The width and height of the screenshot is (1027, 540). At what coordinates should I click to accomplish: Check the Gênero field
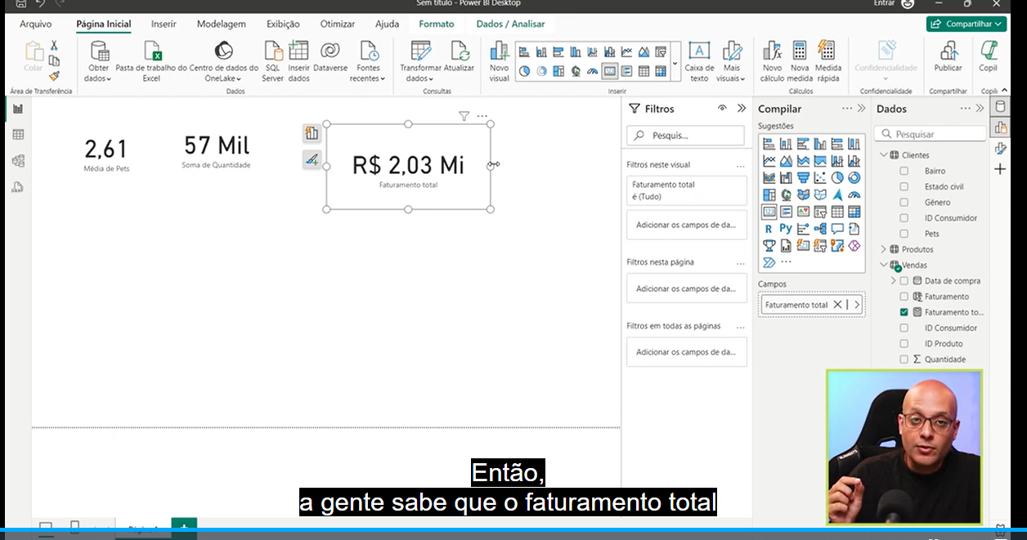tap(904, 202)
